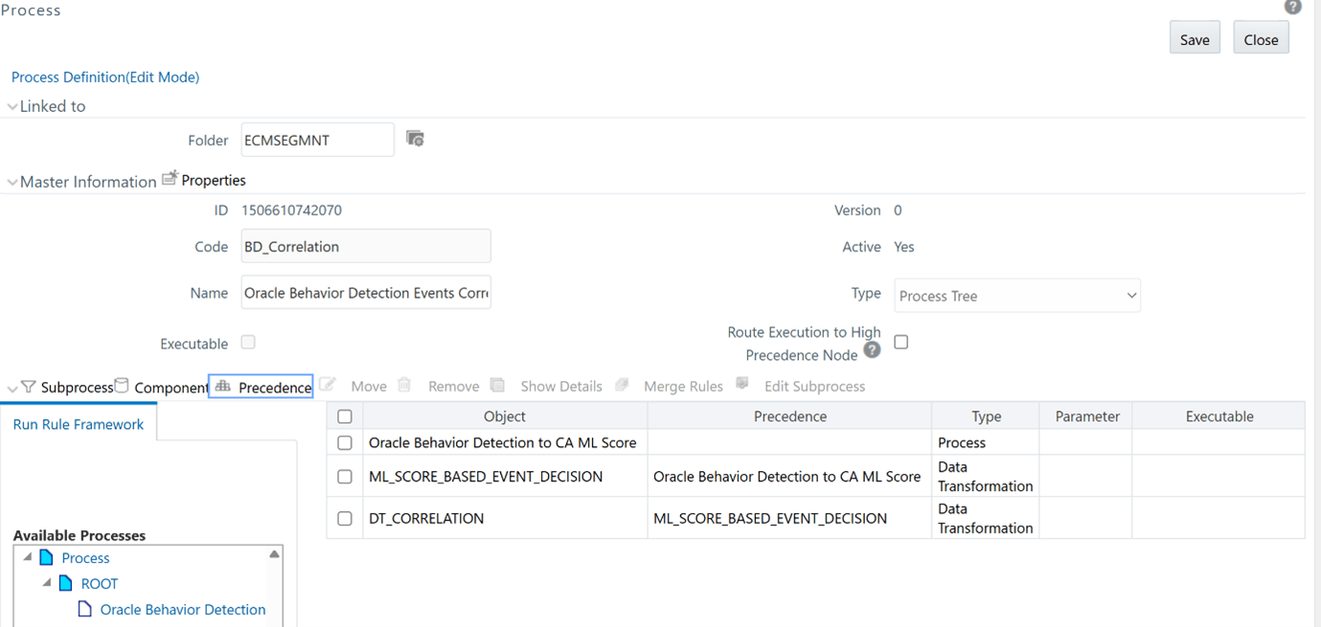Click the Code field containing BD_Correlation
Screen dimensions: 1321x627
366,246
